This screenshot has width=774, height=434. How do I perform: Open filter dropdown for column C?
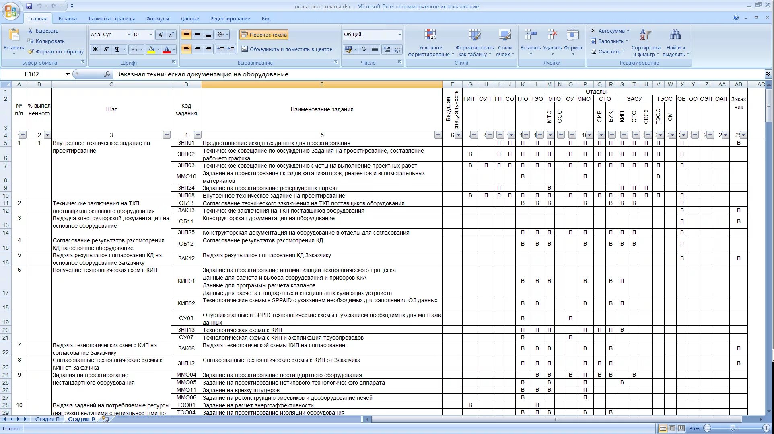point(166,135)
